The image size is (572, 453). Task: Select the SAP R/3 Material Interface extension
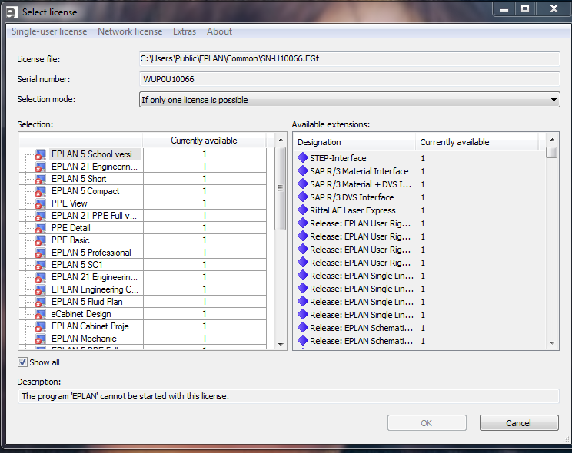[x=420, y=171]
